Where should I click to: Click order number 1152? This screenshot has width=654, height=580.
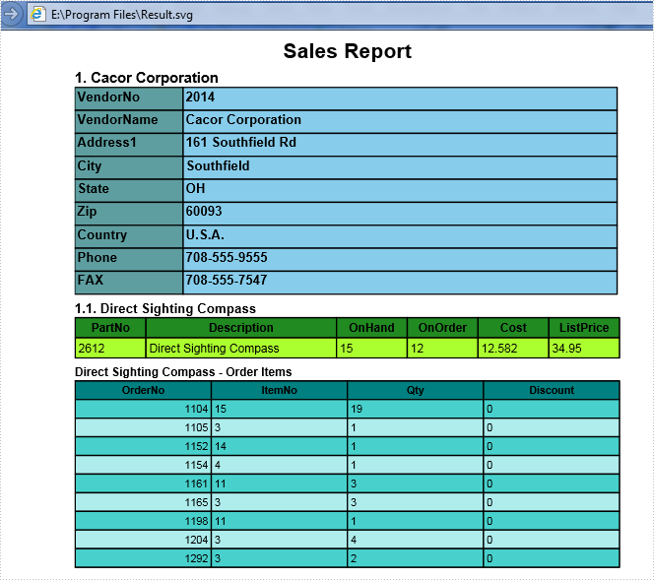(143, 446)
